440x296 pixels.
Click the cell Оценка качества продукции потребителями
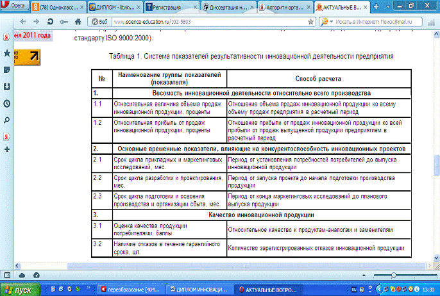[x=169, y=229]
